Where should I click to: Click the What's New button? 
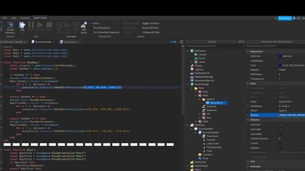(285, 18)
